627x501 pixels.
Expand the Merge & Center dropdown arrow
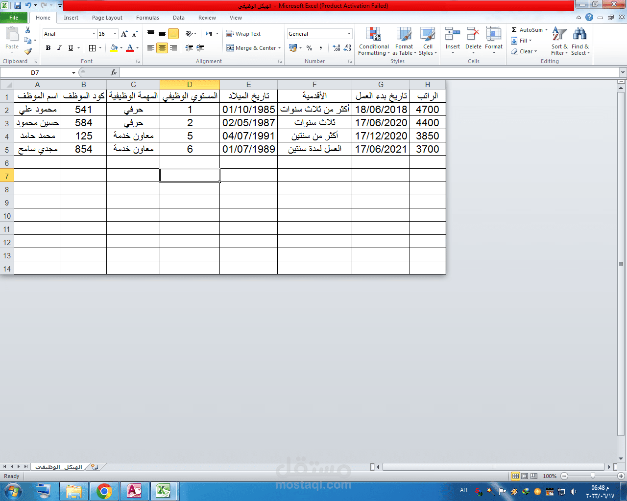click(x=280, y=48)
